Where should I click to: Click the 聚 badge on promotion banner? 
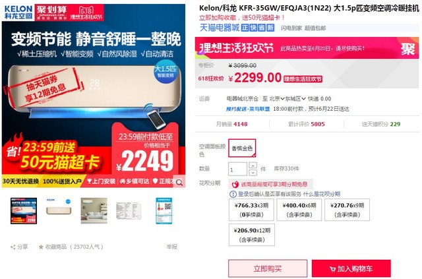click(407, 49)
